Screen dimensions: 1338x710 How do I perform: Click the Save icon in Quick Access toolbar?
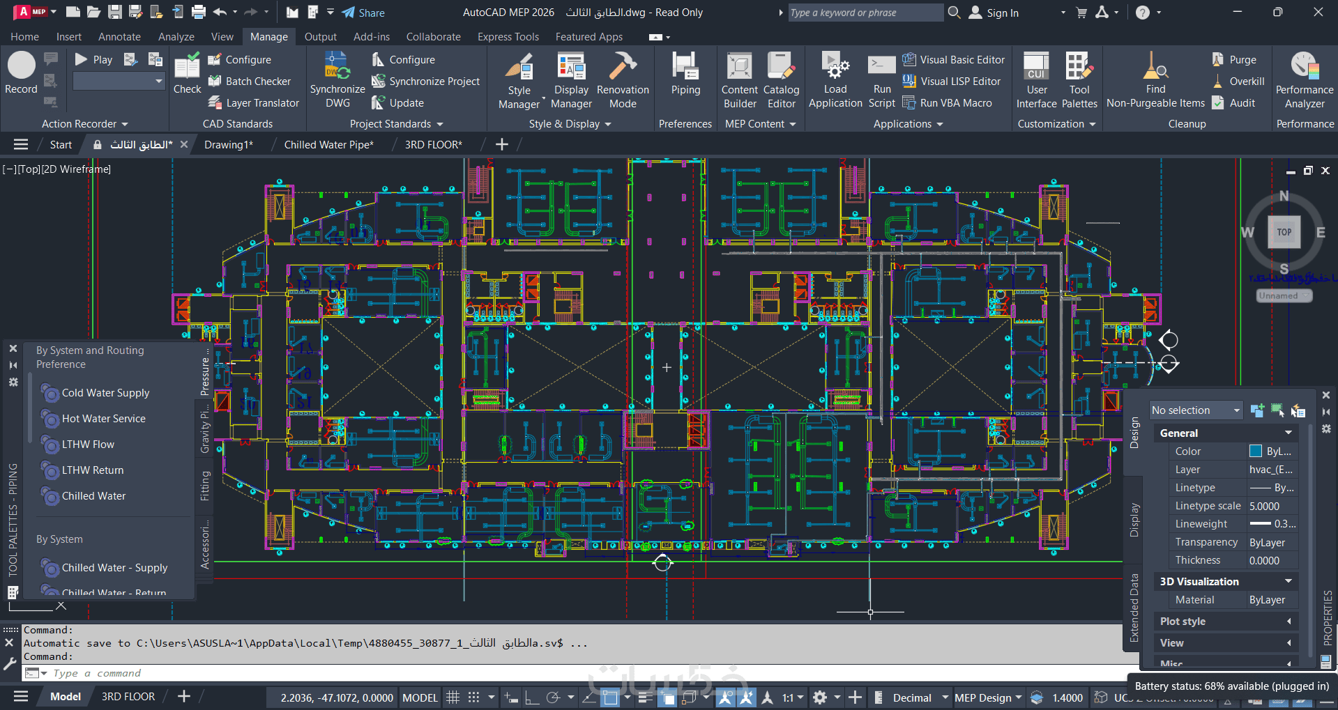point(115,13)
